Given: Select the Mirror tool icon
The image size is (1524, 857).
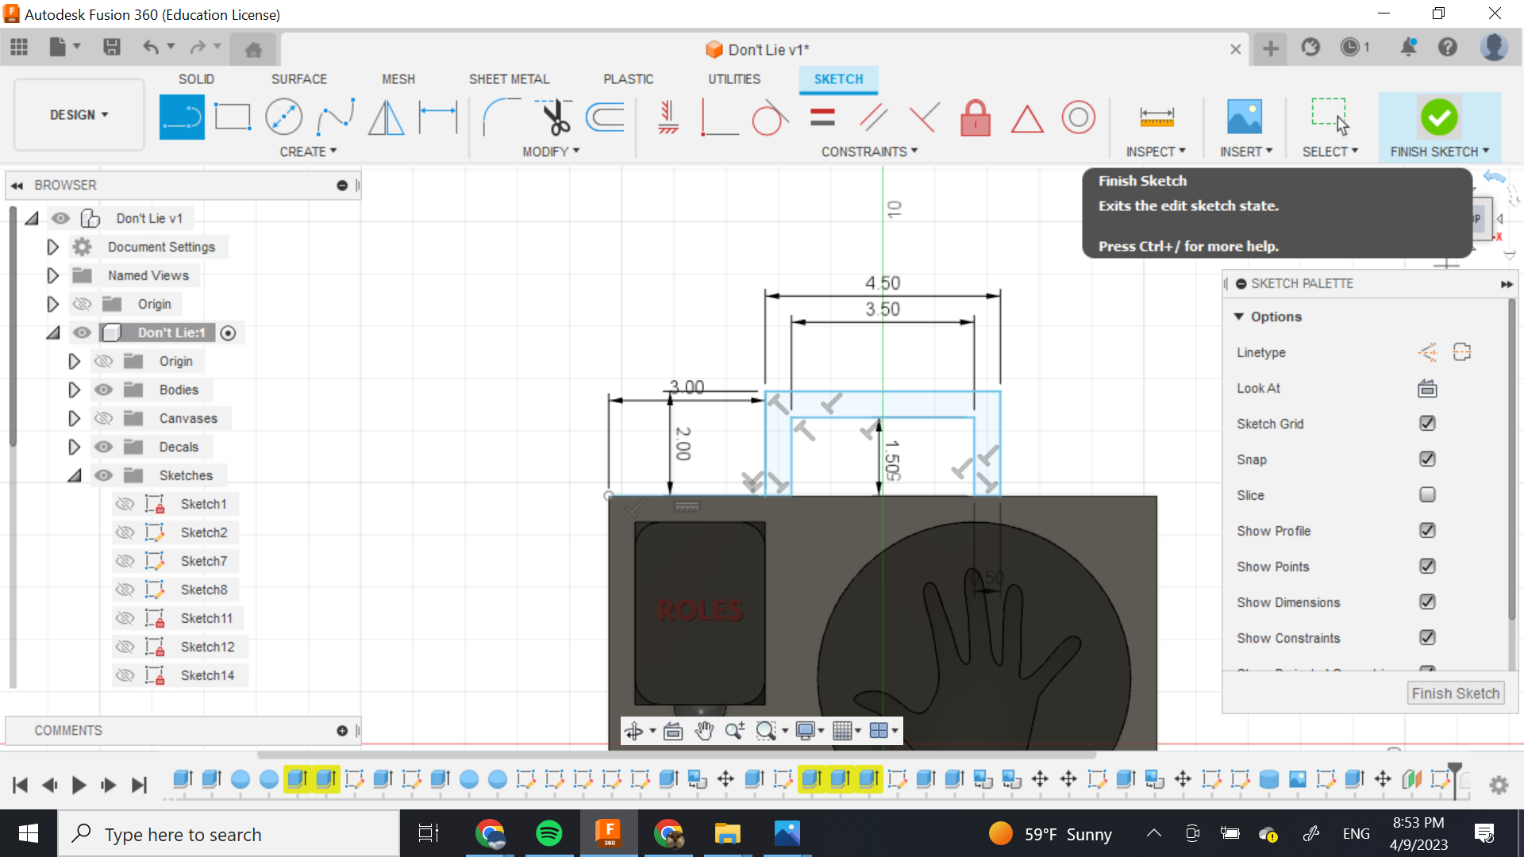Looking at the screenshot, I should [x=387, y=117].
